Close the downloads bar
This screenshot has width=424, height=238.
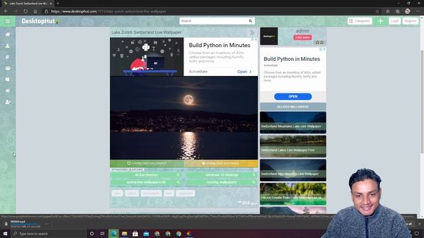pyautogui.click(x=419, y=223)
